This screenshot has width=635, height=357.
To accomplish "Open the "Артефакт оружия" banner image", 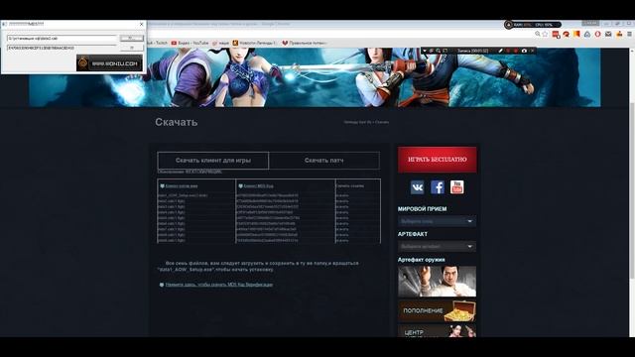I will (x=437, y=282).
